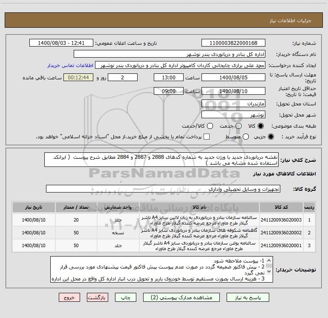Click the پاسخ به نیاز button
Image resolution: width=328 pixels, height=318 pixels.
click(248, 298)
